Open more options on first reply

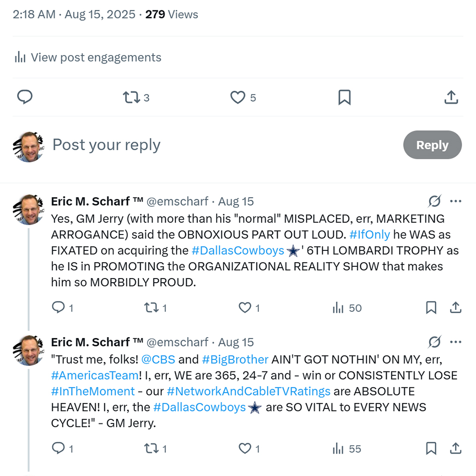tap(455, 201)
